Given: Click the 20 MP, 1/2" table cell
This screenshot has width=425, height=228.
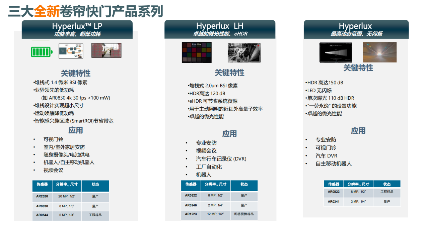Looking at the screenshot, I should tap(67, 197).
